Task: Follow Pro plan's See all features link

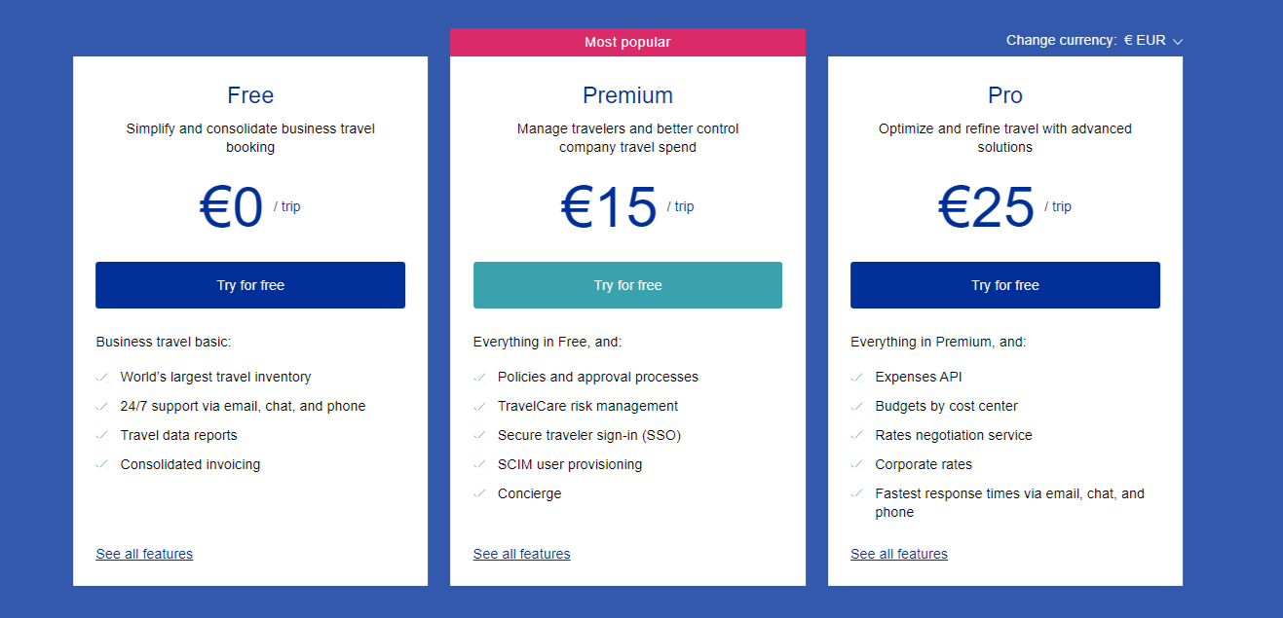Action: point(898,554)
